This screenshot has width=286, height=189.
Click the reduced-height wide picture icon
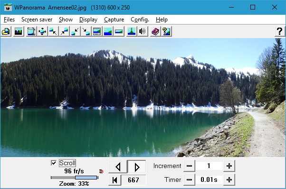coord(119,31)
